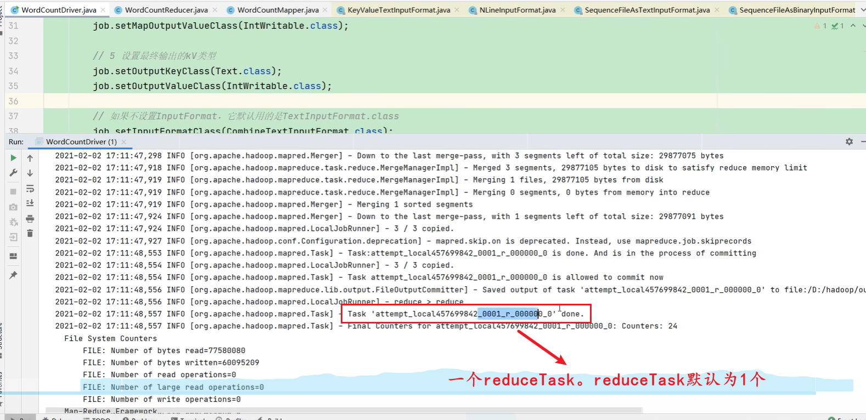Pin the Run tab with pushpin icon

(x=13, y=275)
